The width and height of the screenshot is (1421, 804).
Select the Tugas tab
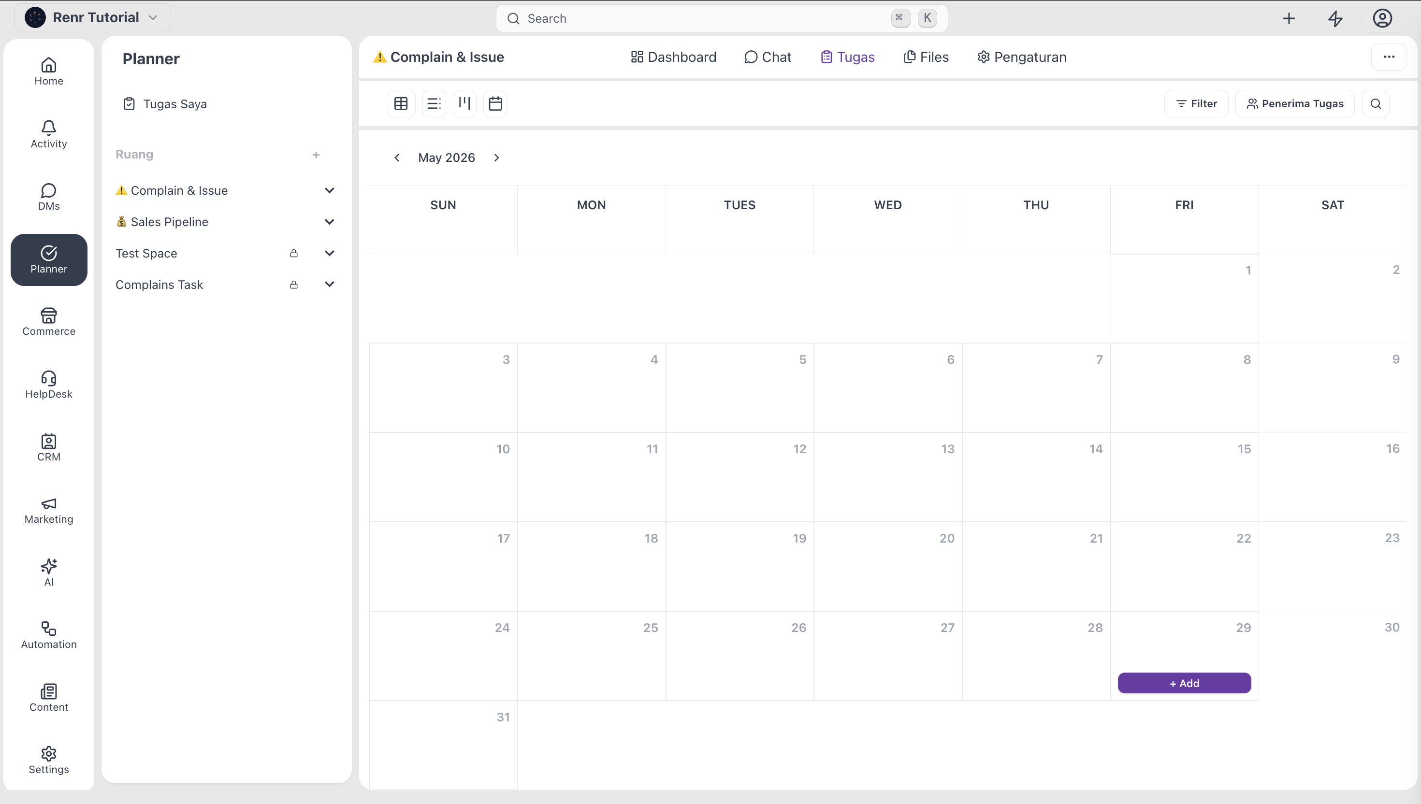(x=847, y=57)
